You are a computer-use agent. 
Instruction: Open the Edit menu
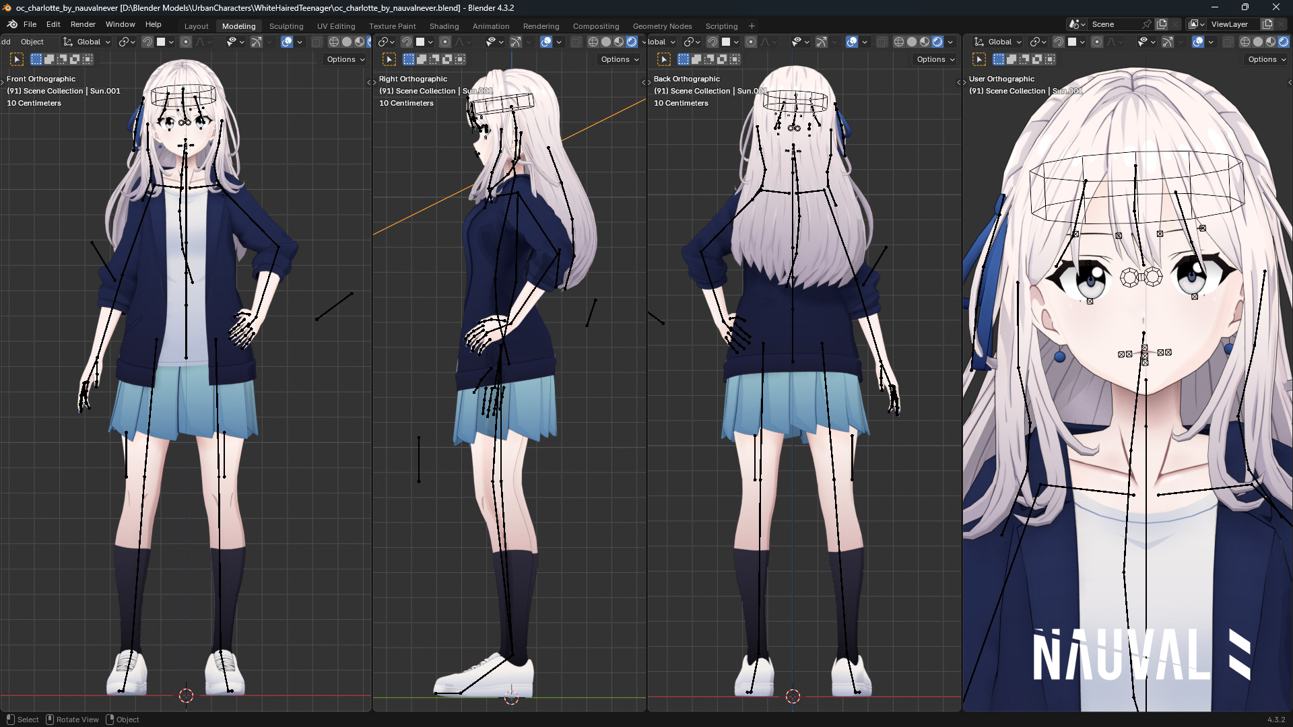pyautogui.click(x=53, y=24)
